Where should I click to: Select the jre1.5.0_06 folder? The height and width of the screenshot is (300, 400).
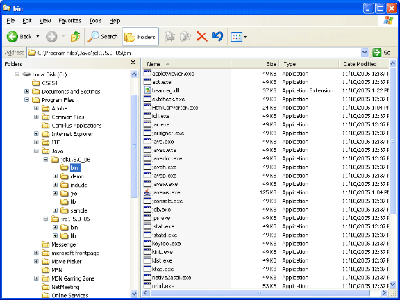coord(70,219)
